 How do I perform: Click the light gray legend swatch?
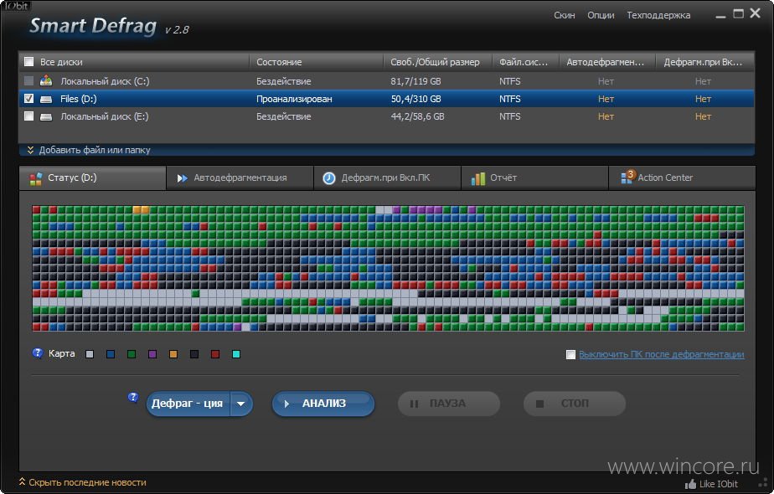click(x=90, y=354)
